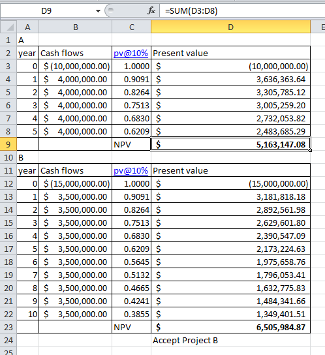Click 'Cash flows' header in row 2
The width and height of the screenshot is (325, 355).
point(76,54)
